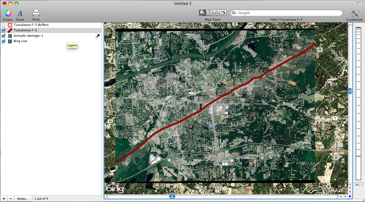Hide the tornado-damage-1 layer
Image resolution: width=365 pixels, height=202 pixels.
[3, 36]
